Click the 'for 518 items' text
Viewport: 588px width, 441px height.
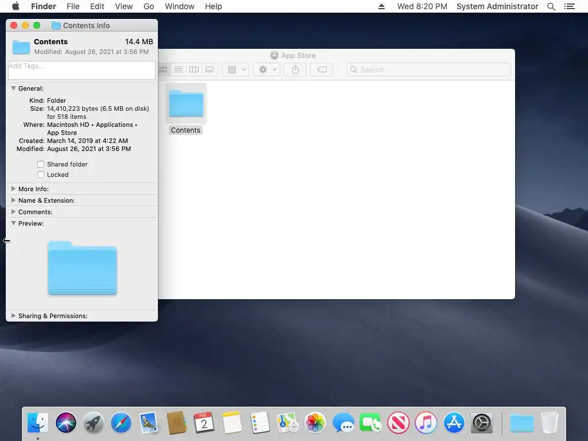pyautogui.click(x=67, y=117)
